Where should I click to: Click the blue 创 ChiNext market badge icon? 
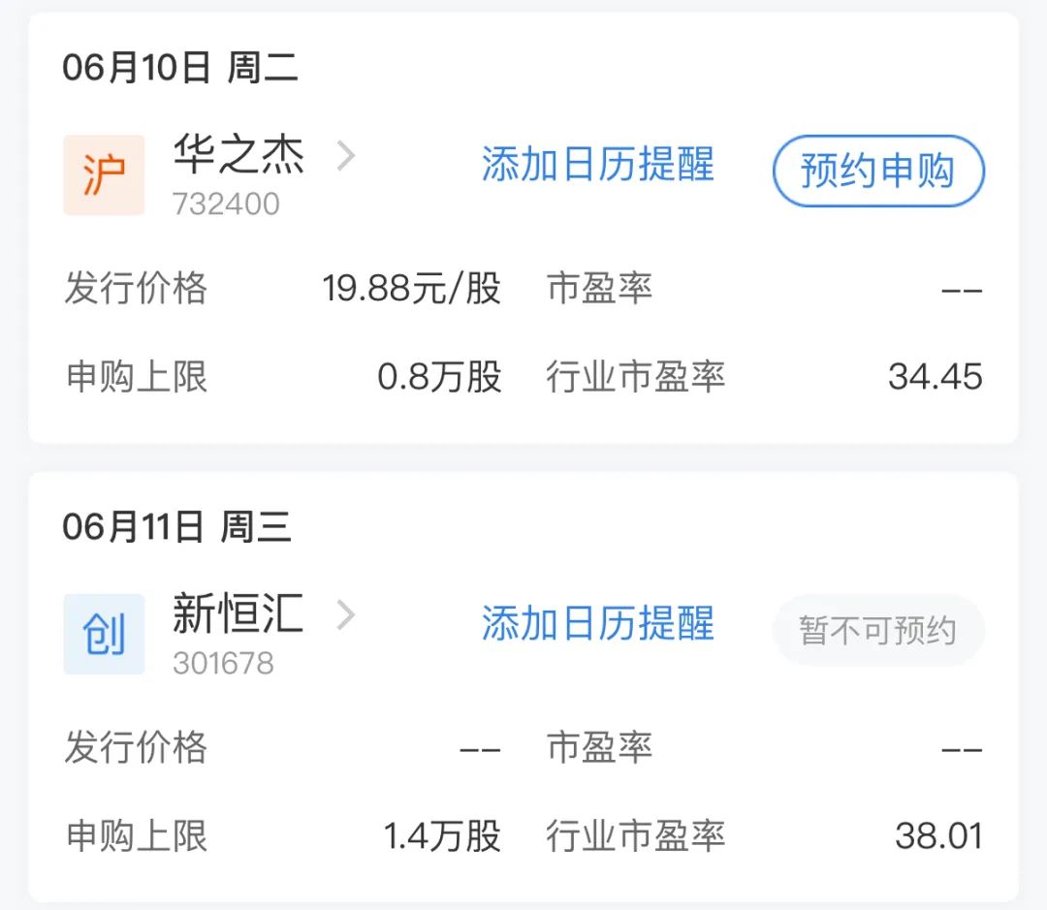coord(104,633)
